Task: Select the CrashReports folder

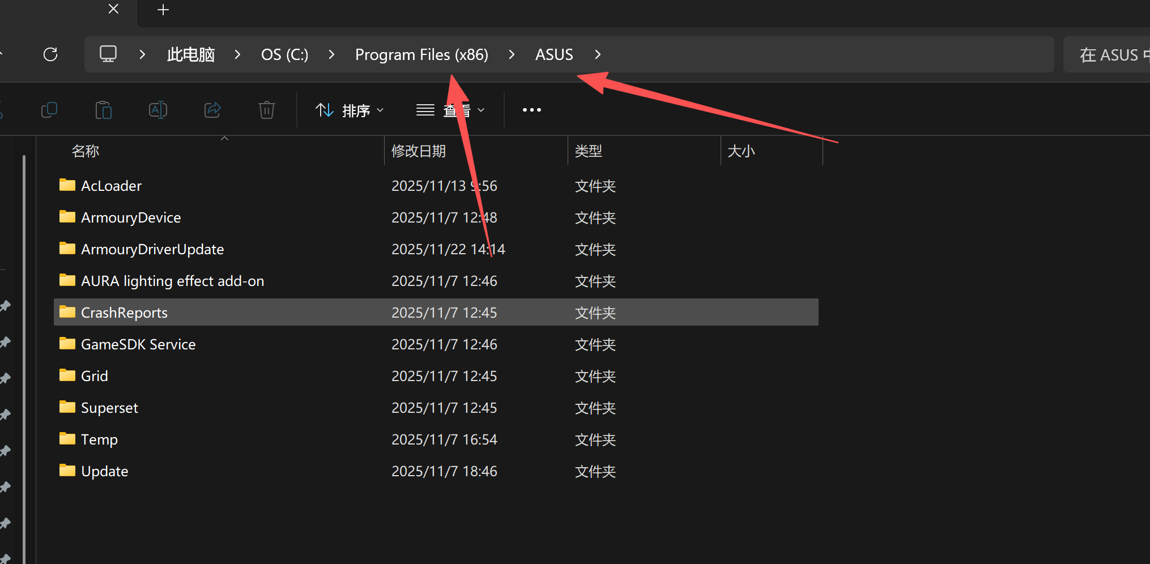Action: point(124,313)
